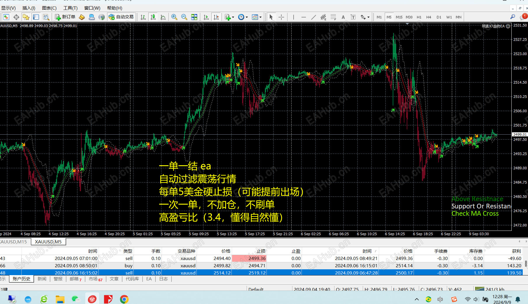Zoom in on the chart
Image resolution: width=528 pixels, height=304 pixels.
pyautogui.click(x=174, y=17)
